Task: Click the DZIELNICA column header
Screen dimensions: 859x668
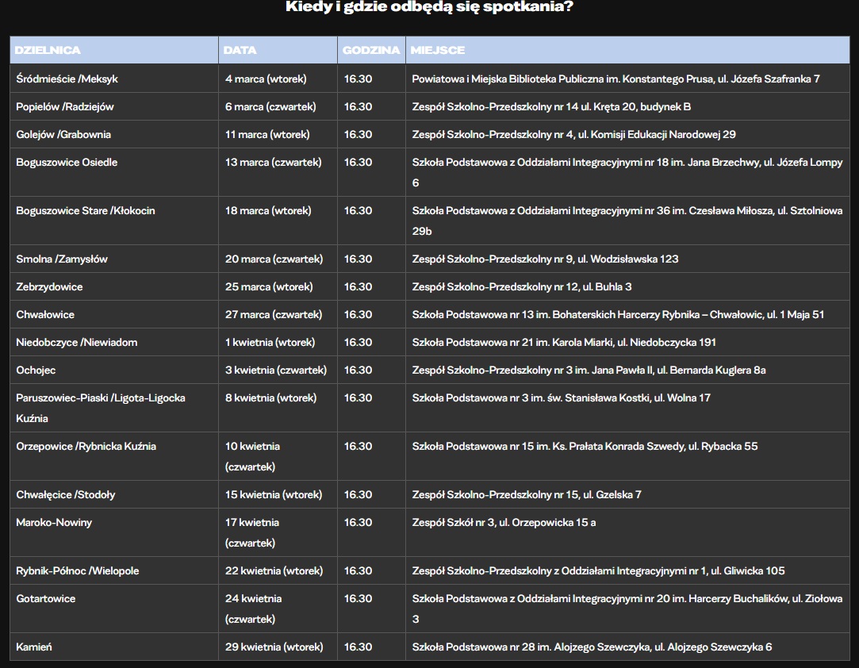Action: [48, 50]
